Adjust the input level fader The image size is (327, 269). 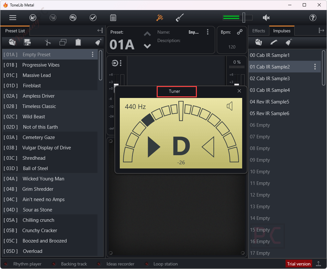(x=116, y=85)
